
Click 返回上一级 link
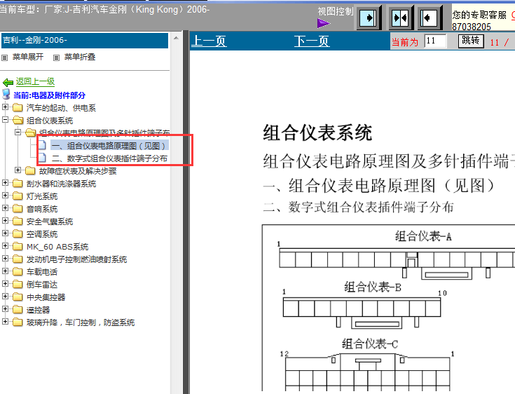point(36,81)
